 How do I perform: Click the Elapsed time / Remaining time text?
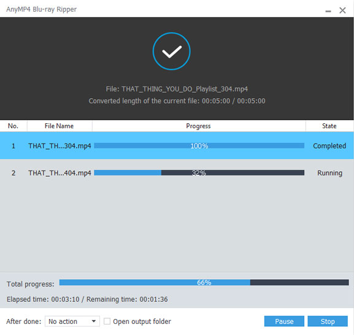click(x=87, y=299)
